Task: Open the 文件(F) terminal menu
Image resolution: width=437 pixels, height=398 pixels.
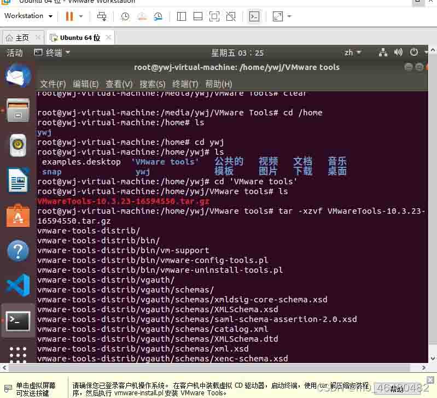Action: (53, 84)
